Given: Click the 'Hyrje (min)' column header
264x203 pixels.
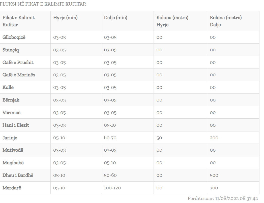Looking at the screenshot, I should tap(65, 18).
